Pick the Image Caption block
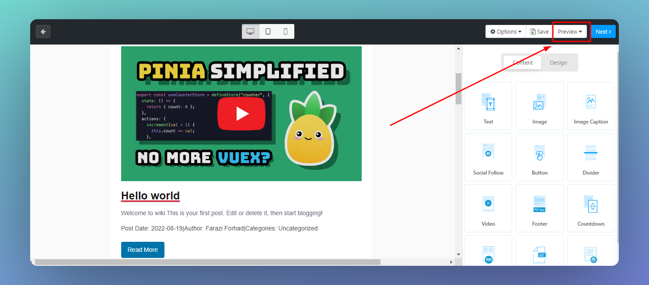 591,106
